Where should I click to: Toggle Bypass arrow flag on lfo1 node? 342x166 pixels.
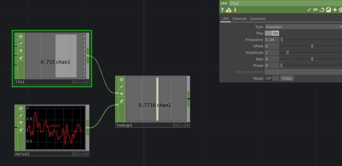[21, 50]
